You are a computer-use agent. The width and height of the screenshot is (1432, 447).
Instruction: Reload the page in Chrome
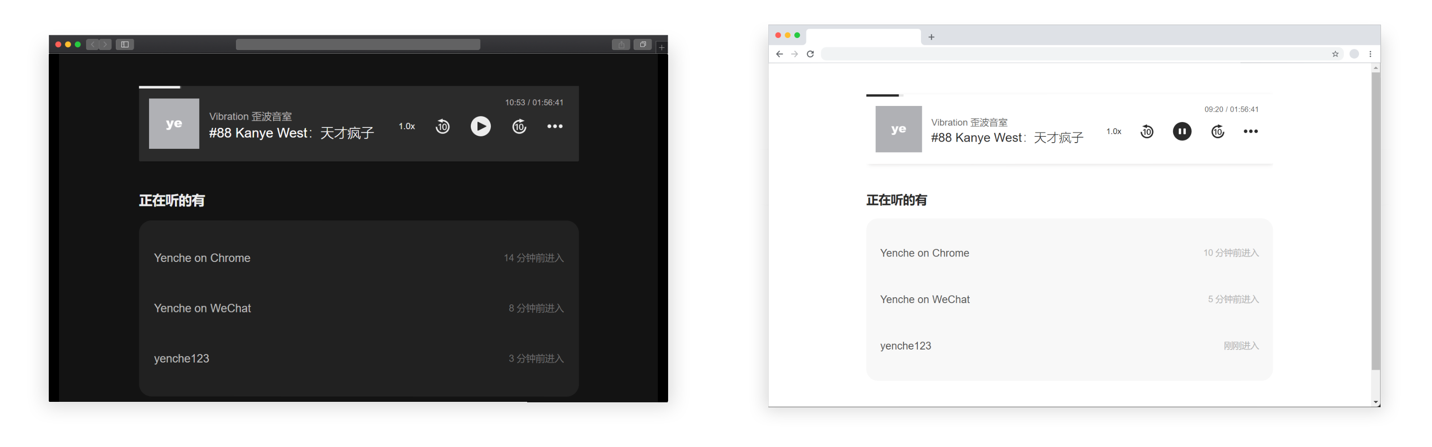pyautogui.click(x=810, y=54)
